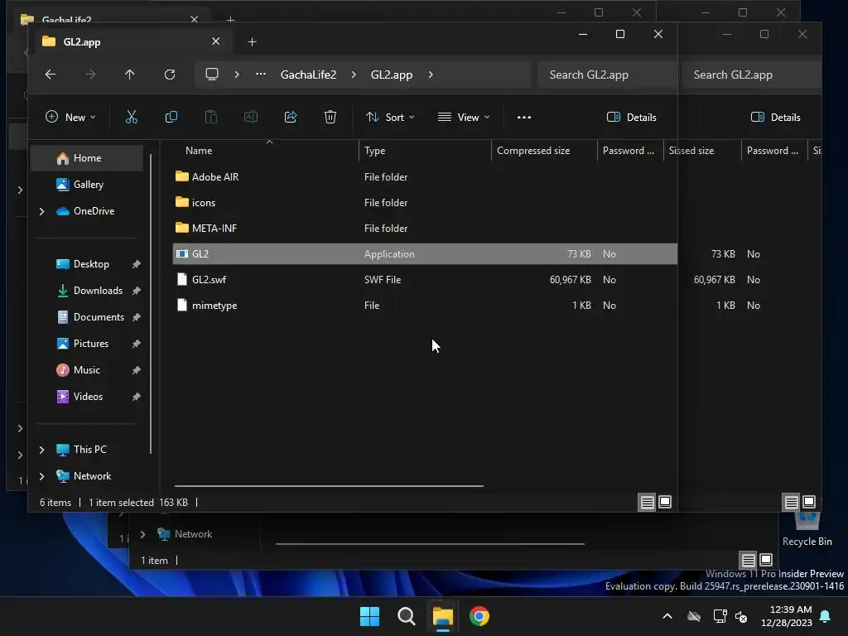Viewport: 848px width, 636px height.
Task: Launch Google Chrome from taskbar
Action: click(x=479, y=616)
